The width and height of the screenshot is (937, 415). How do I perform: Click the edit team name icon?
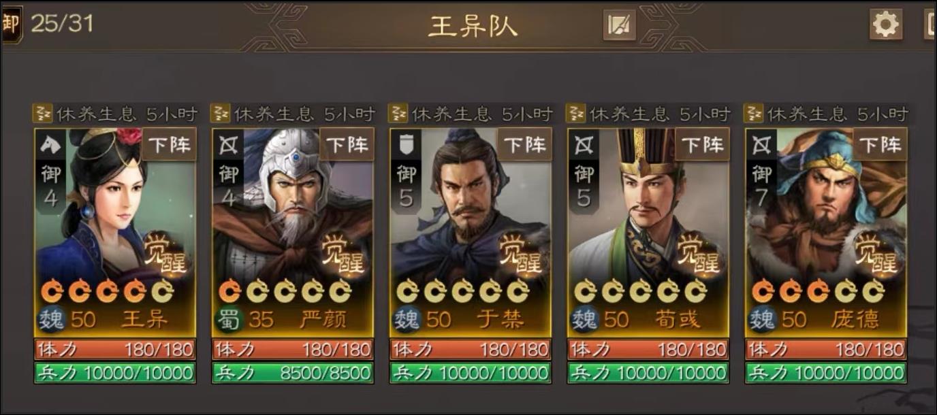(x=620, y=25)
